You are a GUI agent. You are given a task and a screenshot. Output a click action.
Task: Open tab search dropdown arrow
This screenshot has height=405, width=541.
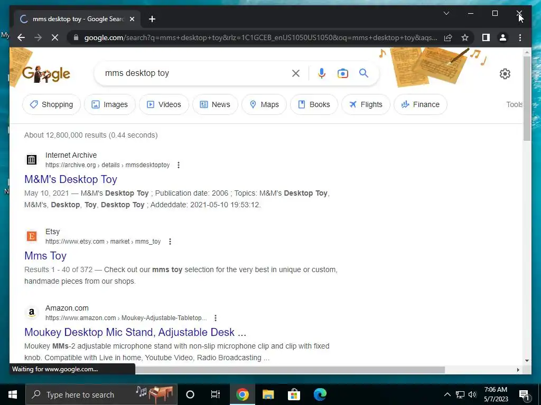tap(446, 13)
